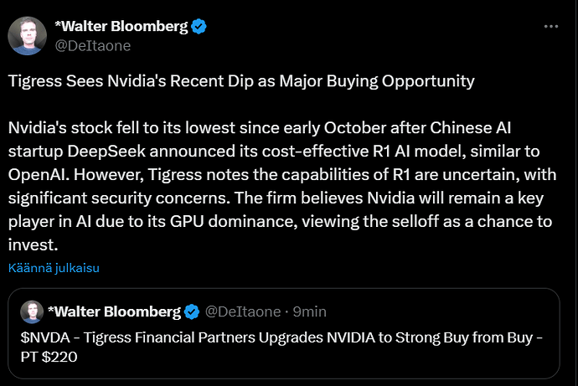Open quoted tweet about Tigress upgrade
The height and width of the screenshot is (386, 578).
[x=284, y=333]
